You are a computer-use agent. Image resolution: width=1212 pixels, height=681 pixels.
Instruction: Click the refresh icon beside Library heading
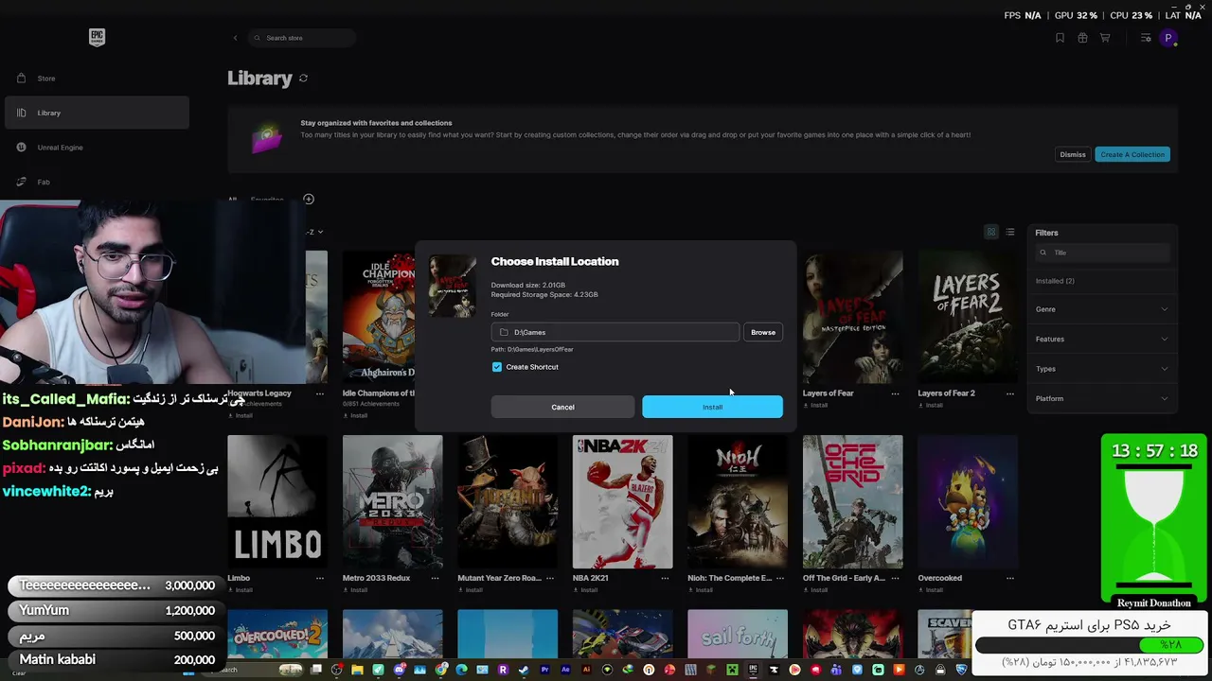tap(303, 79)
